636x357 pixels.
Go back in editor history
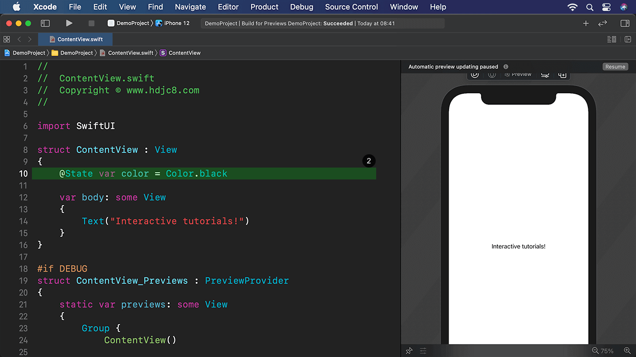(x=19, y=40)
